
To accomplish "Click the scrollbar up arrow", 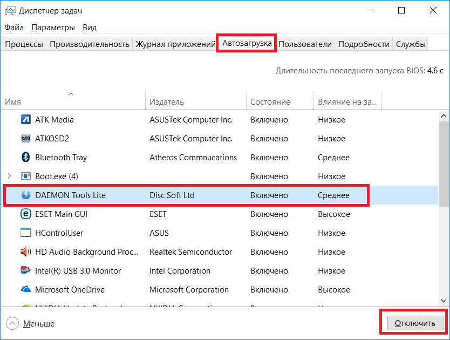I will [444, 116].
